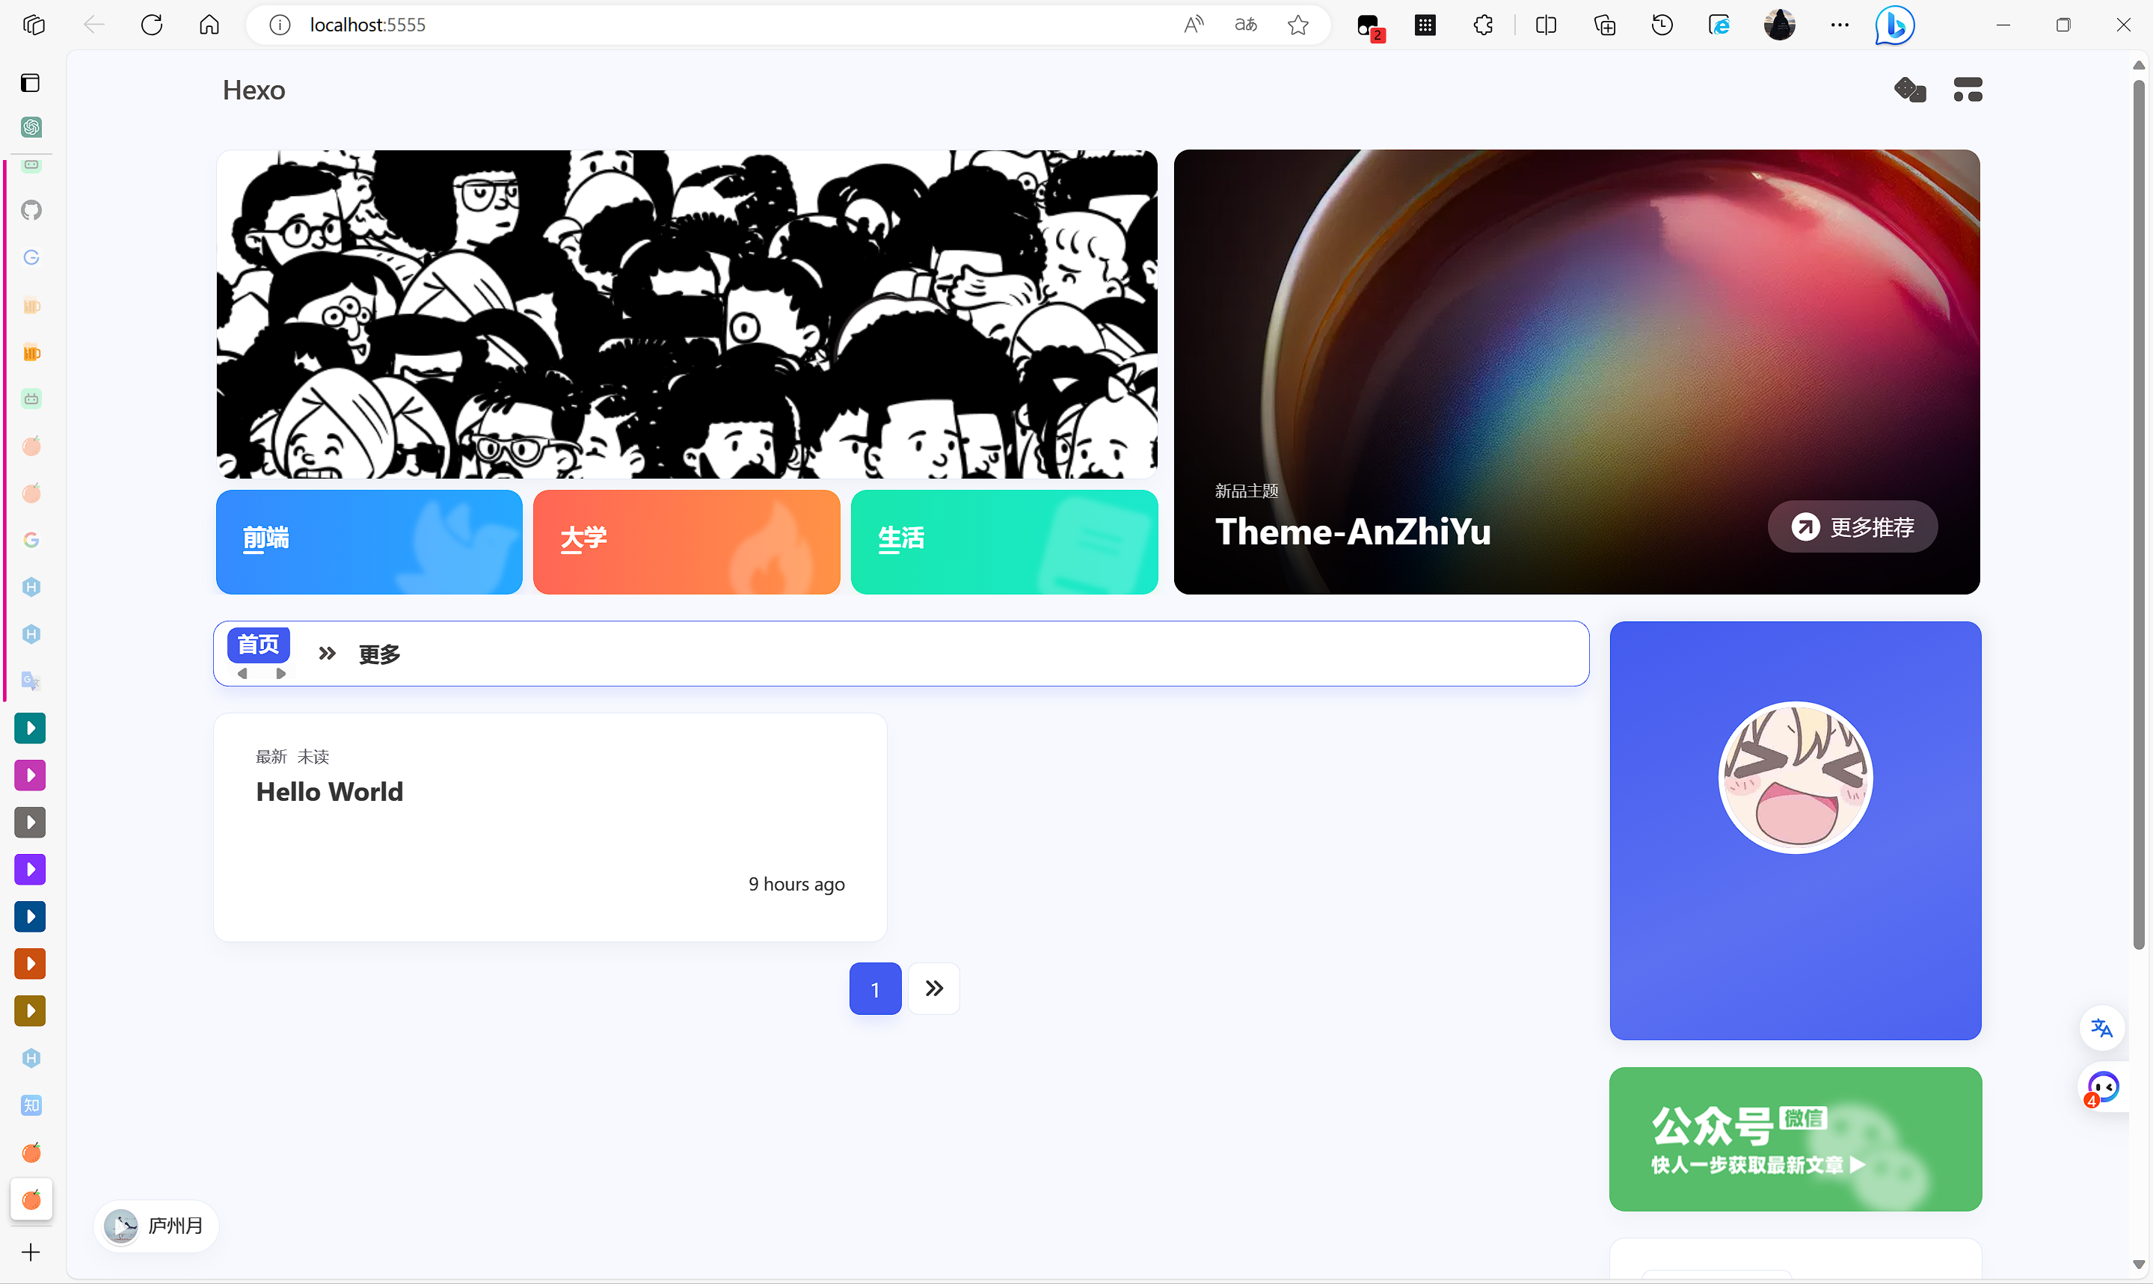Click the green 公众号 WeChat banner
Image resolution: width=2153 pixels, height=1284 pixels.
tap(1795, 1139)
